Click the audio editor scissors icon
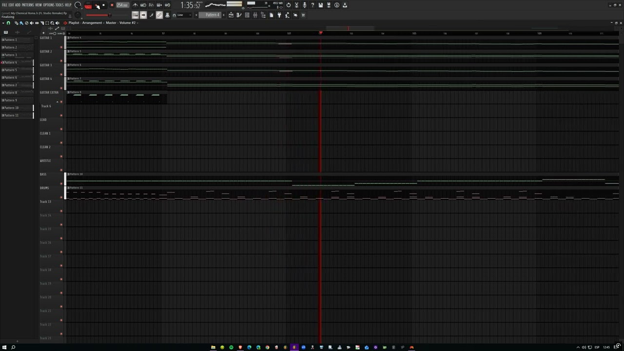 pyautogui.click(x=296, y=5)
